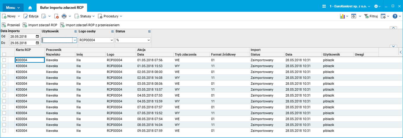Open the Menu dropdown
This screenshot has height=138, width=403.
click(x=13, y=7)
